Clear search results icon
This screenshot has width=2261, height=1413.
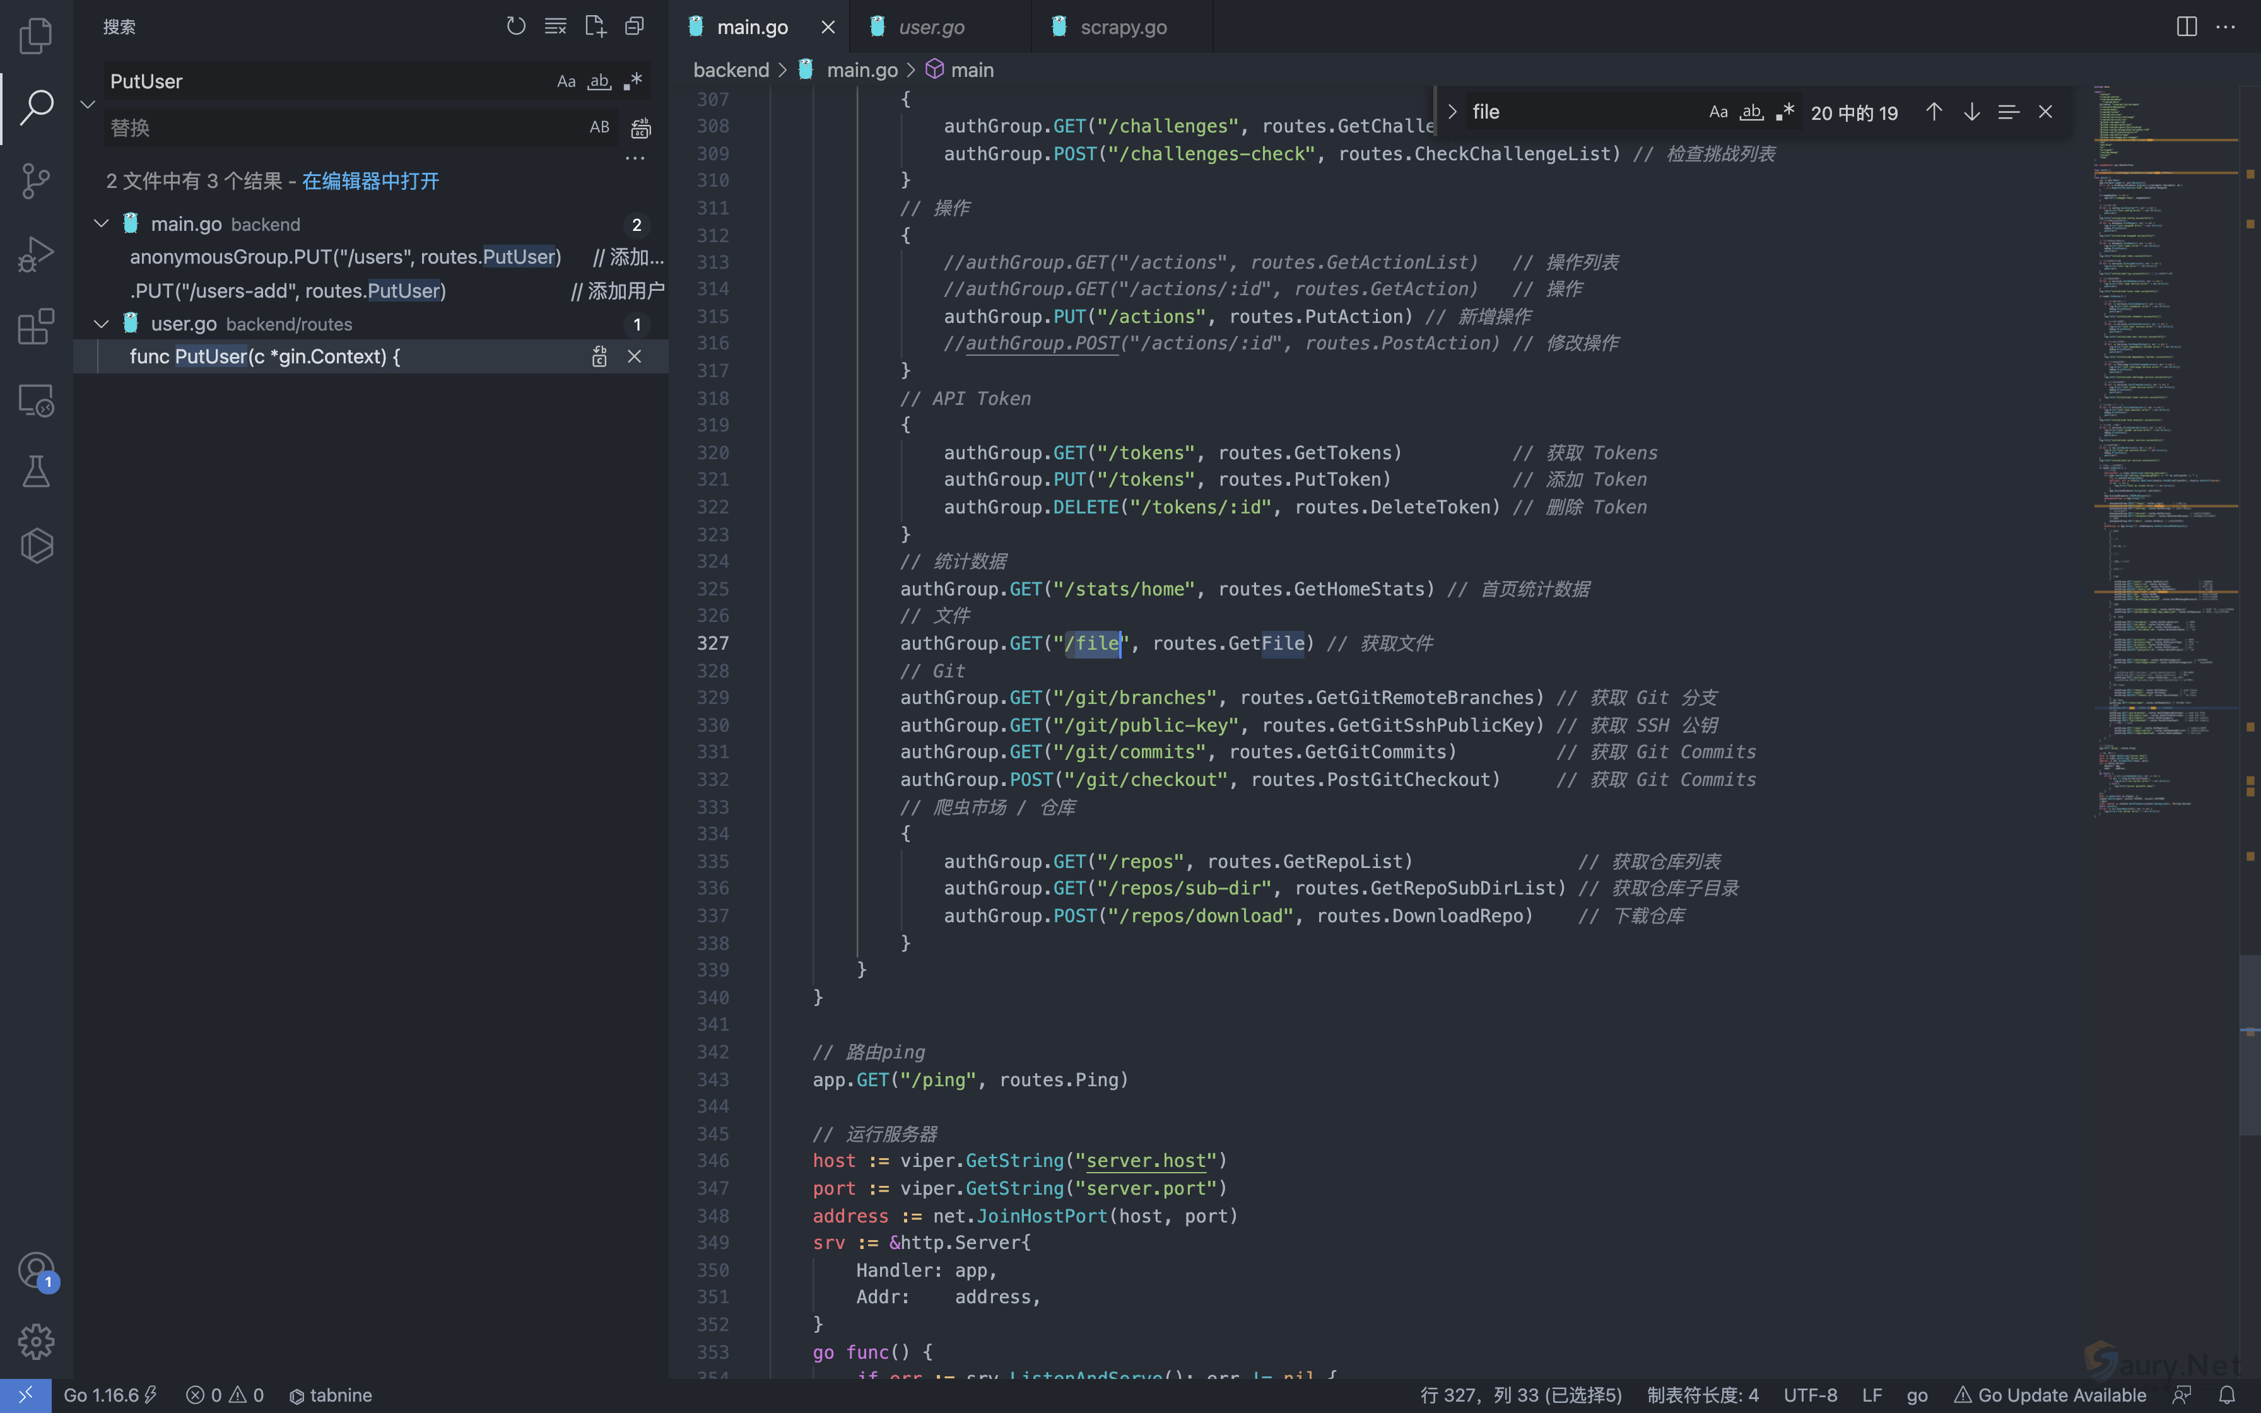pyautogui.click(x=555, y=26)
